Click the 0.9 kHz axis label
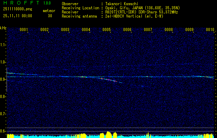The width and height of the screenshot is (217, 138). (x=3, y=79)
